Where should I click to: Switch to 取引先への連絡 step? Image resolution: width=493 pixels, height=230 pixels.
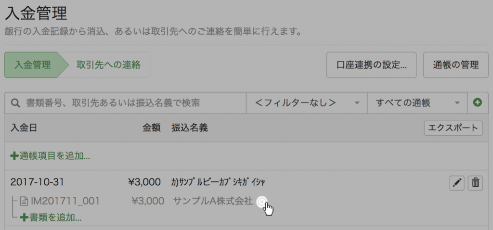pos(108,65)
